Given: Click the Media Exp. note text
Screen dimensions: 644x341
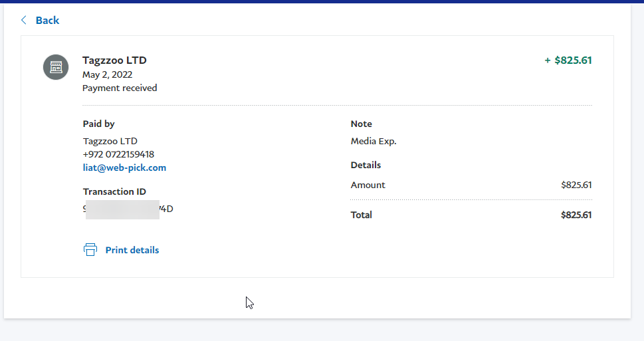Looking at the screenshot, I should coord(374,141).
